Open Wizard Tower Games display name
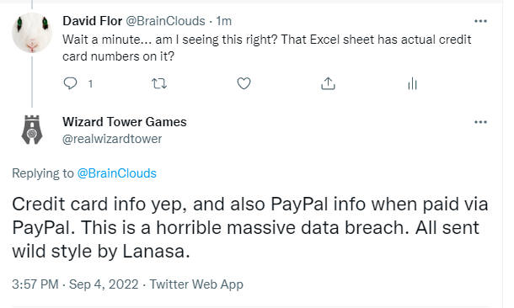This screenshot has width=514, height=308. [x=125, y=122]
